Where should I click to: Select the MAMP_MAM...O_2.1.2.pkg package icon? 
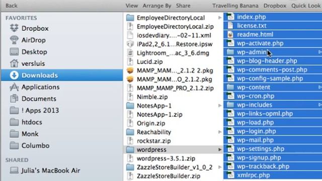(130, 79)
